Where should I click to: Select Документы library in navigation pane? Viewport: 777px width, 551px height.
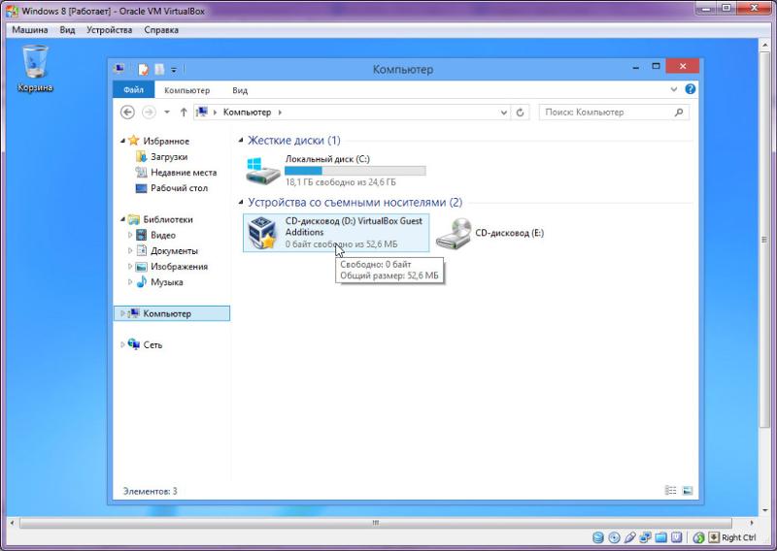174,251
